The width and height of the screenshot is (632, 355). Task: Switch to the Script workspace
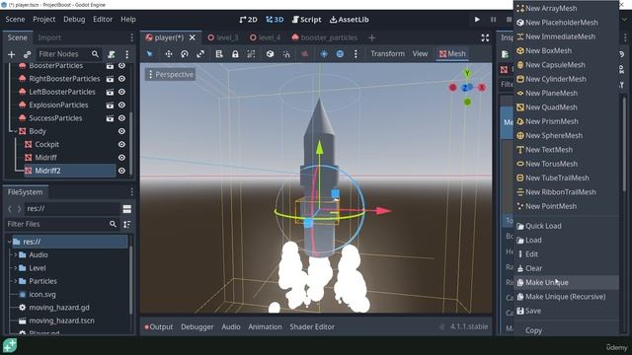pyautogui.click(x=307, y=20)
